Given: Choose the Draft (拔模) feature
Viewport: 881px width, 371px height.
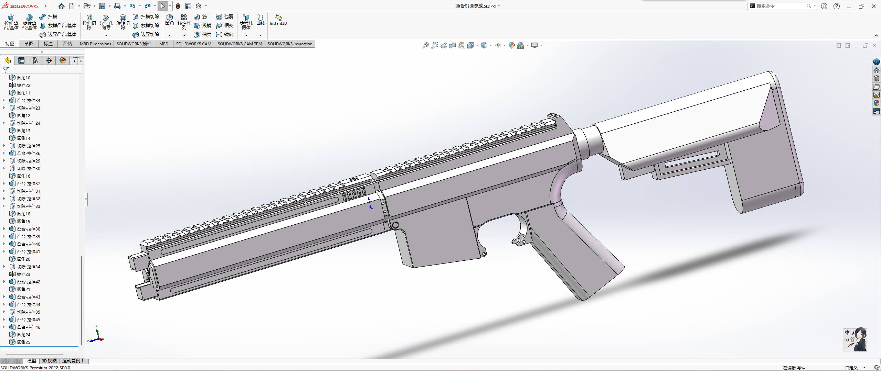Looking at the screenshot, I should [203, 25].
